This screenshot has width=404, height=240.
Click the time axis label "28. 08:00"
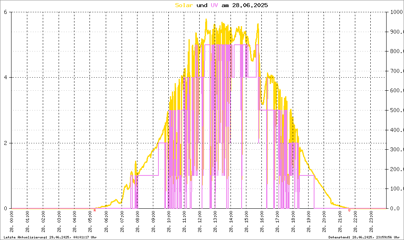[137, 222]
